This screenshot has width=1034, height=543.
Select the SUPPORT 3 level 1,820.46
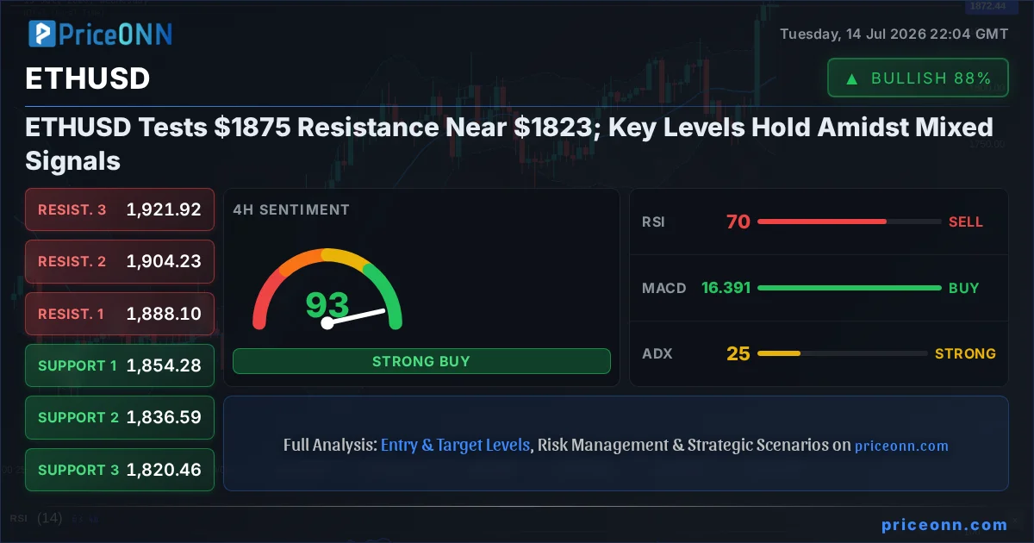(120, 470)
